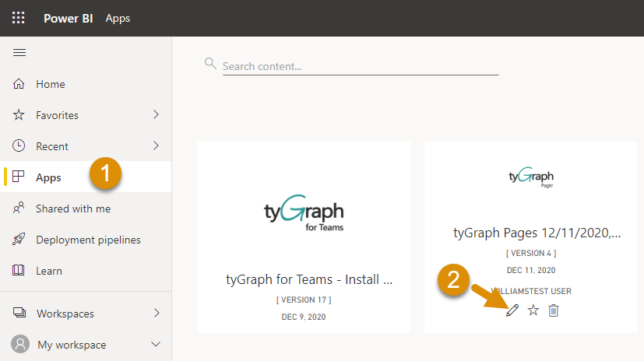Click the Home house icon
Screen dimensions: 644x361
[x=19, y=84]
